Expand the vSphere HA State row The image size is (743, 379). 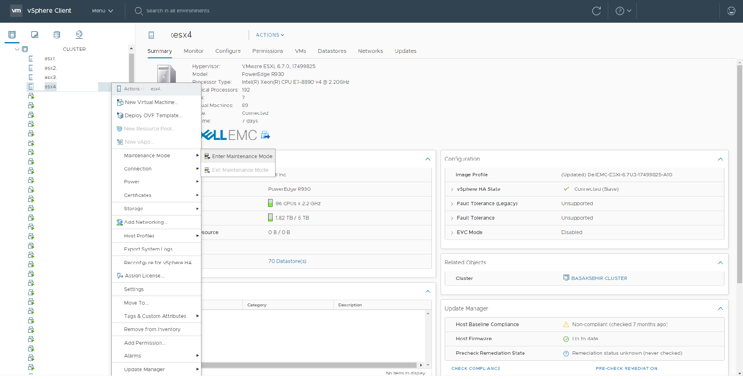pyautogui.click(x=452, y=189)
